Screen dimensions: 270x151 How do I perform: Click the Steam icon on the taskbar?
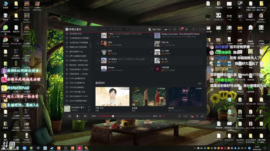[x=52, y=148]
